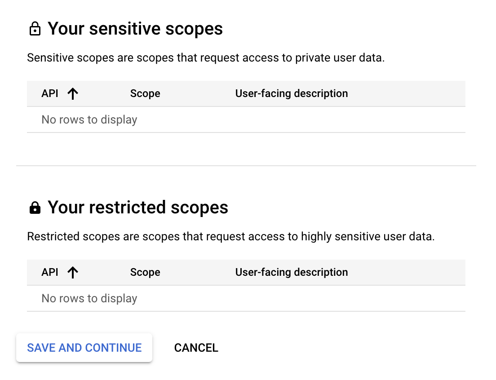Click the No rows to display text in restricted scopes
The height and width of the screenshot is (380, 496).
(89, 298)
